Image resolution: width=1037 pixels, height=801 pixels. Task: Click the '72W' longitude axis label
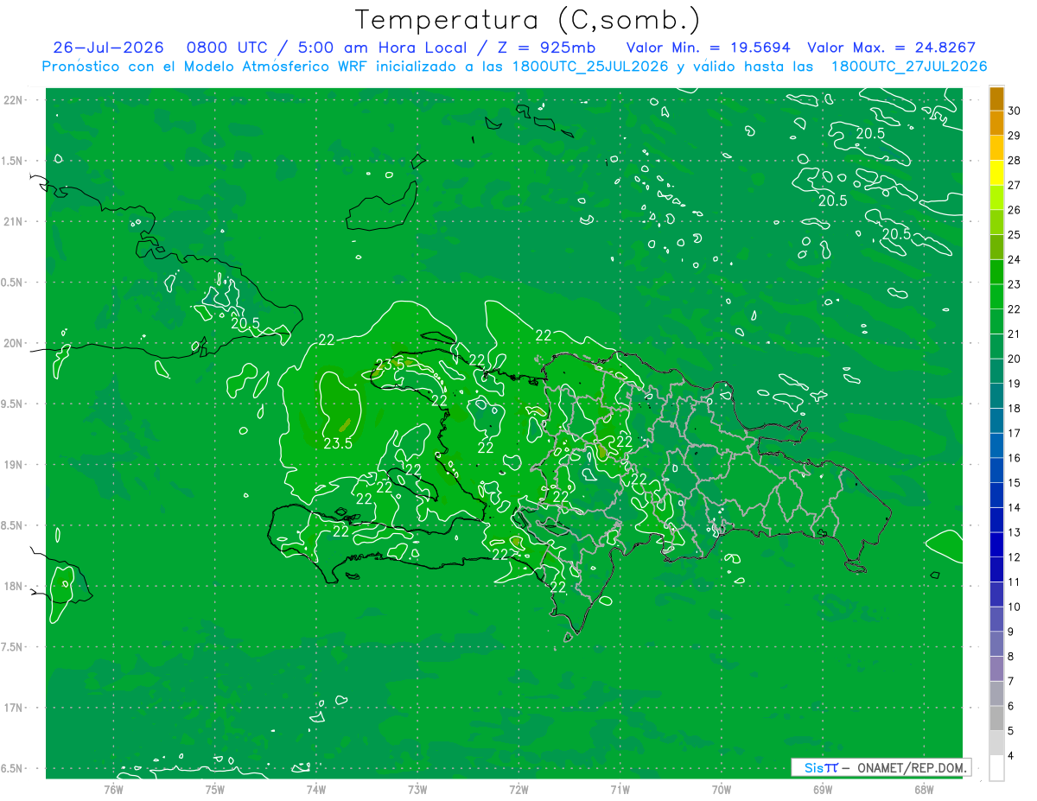518,790
